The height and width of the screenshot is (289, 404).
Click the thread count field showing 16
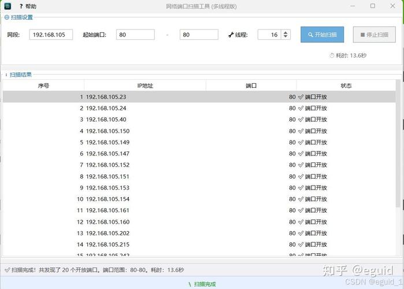coord(270,35)
